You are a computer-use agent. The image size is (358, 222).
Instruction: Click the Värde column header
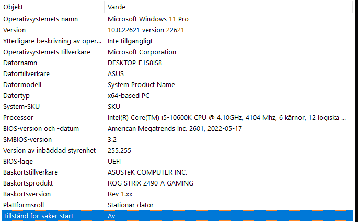tap(117, 7)
